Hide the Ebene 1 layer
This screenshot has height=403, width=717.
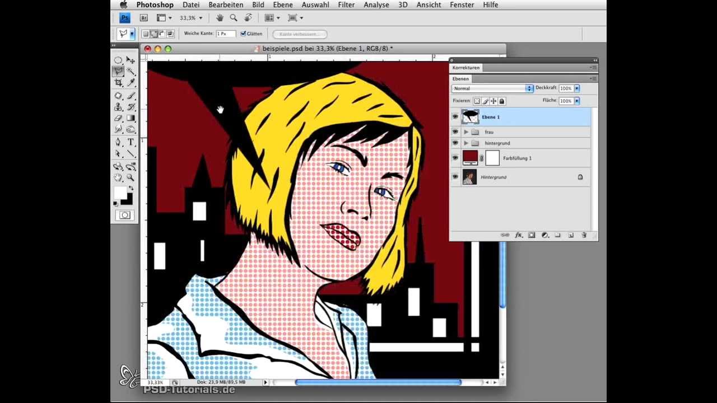[455, 117]
